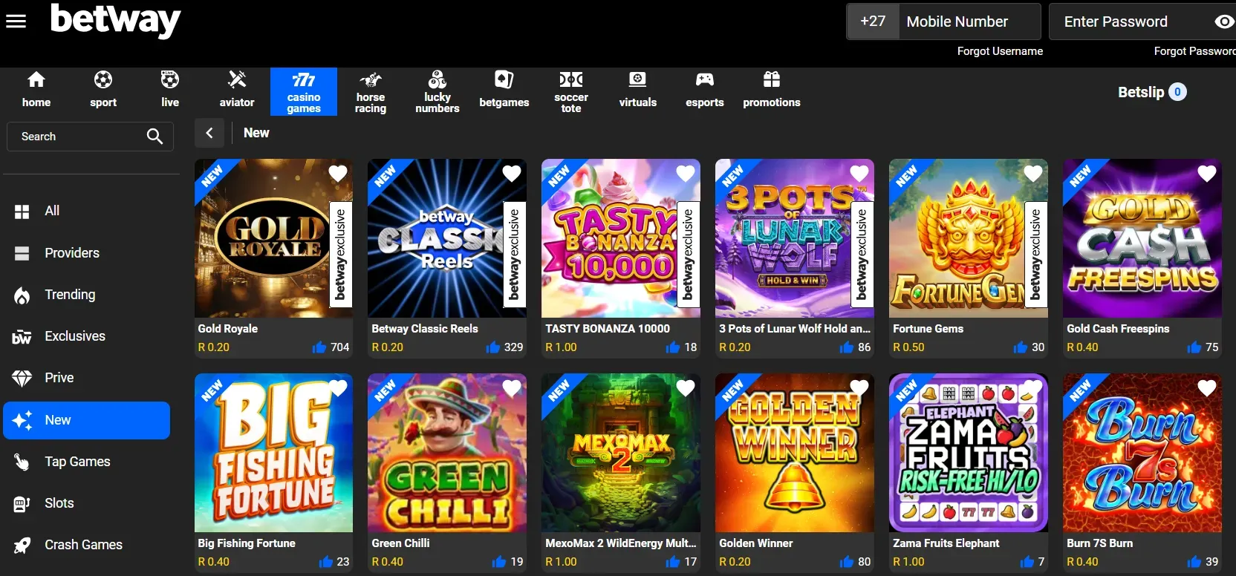This screenshot has width=1236, height=576.
Task: Favorite MexoMax 2 heart icon
Action: tap(686, 388)
